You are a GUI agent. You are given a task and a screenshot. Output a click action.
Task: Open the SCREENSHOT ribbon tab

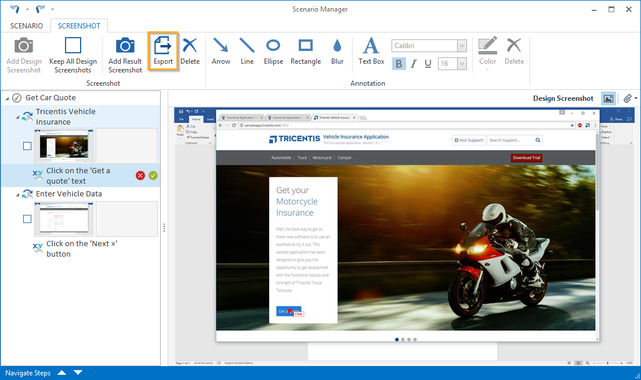coord(79,26)
